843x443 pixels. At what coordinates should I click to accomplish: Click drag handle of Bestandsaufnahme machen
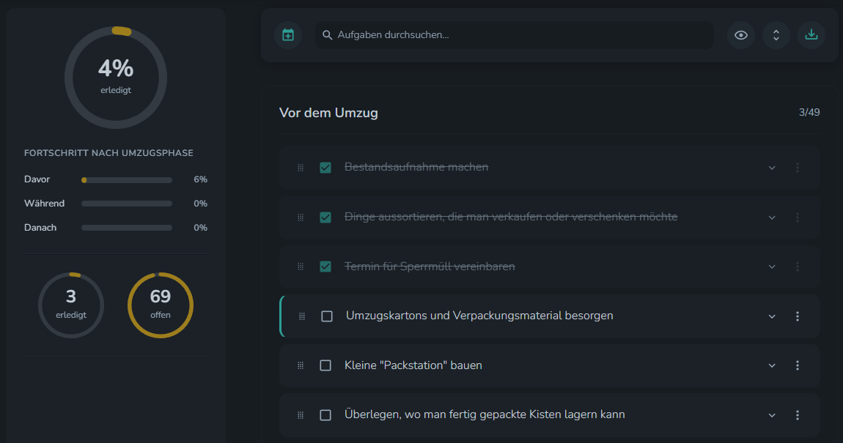click(x=301, y=168)
